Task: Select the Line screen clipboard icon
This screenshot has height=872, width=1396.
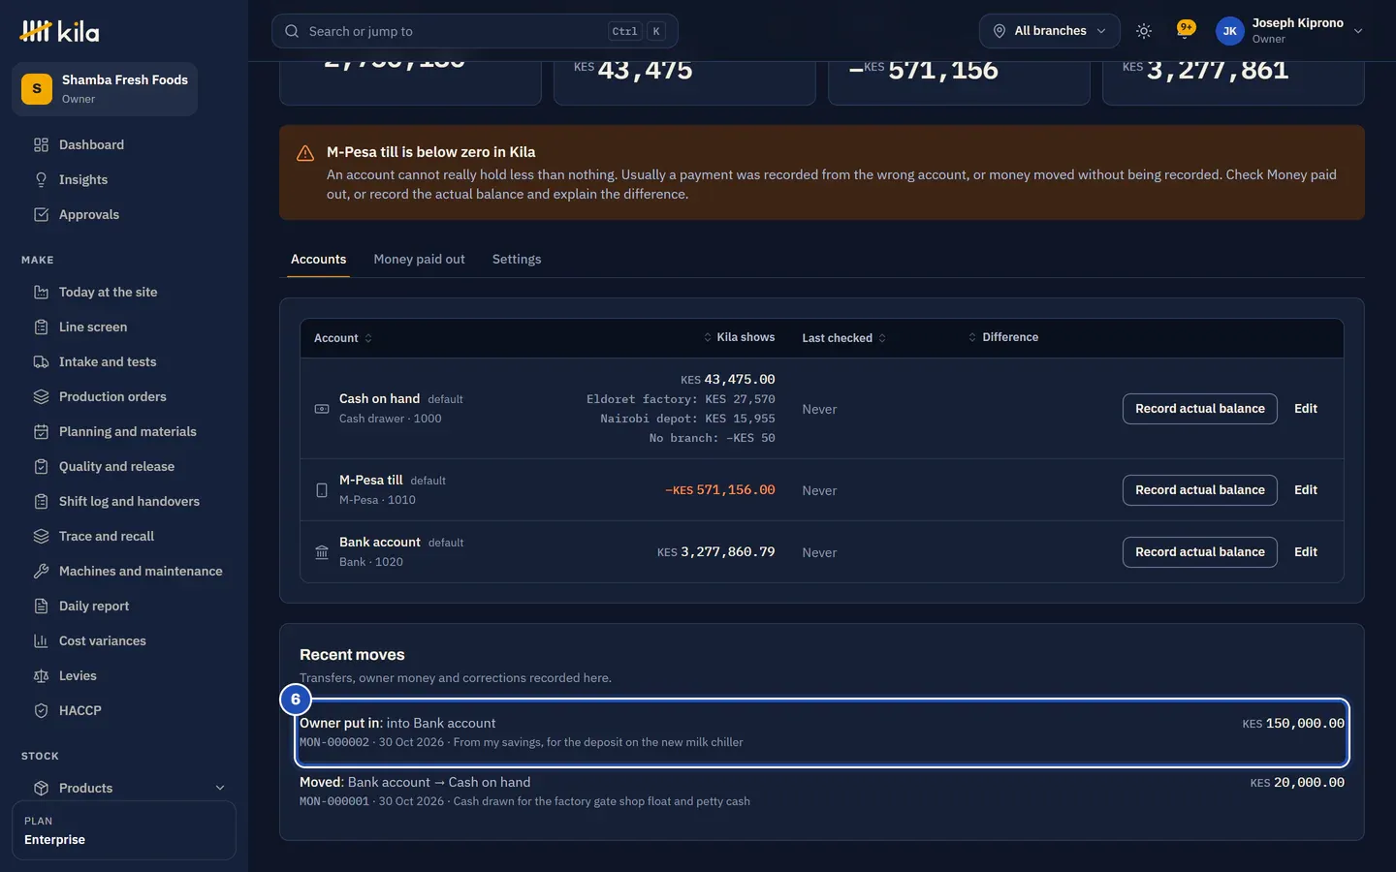Action: (41, 327)
